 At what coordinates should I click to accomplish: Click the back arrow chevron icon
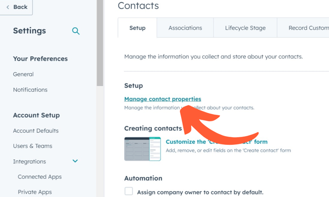[8, 7]
